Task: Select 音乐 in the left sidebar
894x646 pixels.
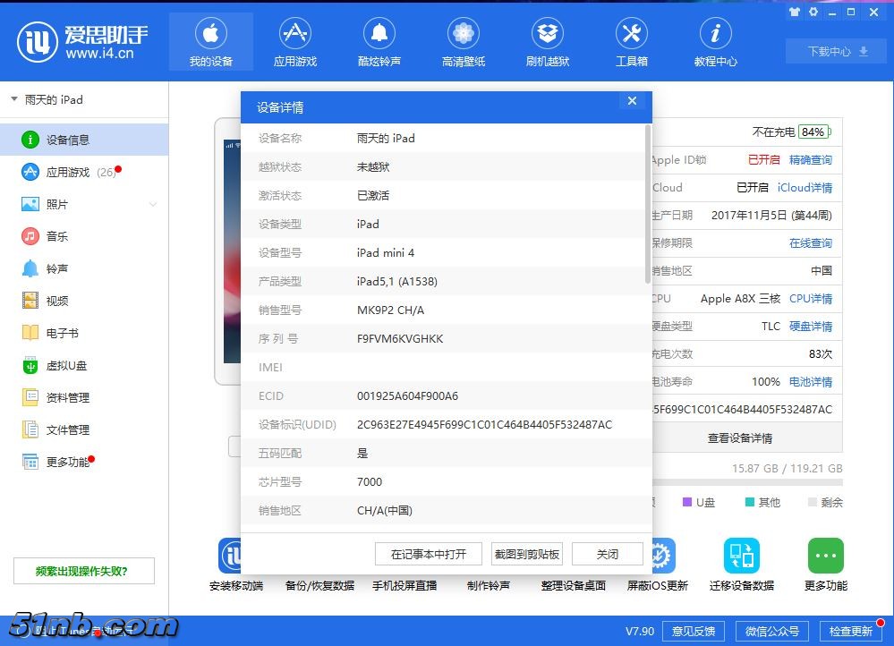Action: pyautogui.click(x=57, y=236)
